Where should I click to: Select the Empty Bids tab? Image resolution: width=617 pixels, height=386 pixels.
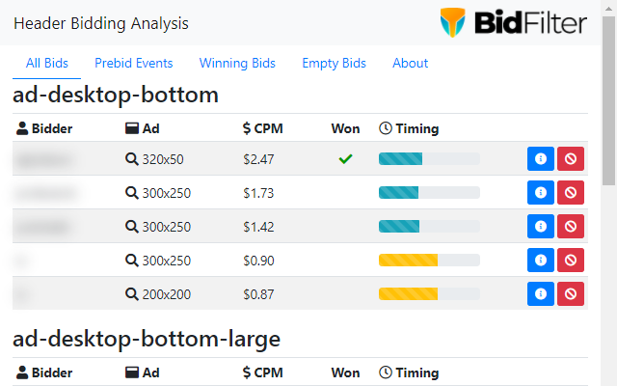(x=334, y=63)
